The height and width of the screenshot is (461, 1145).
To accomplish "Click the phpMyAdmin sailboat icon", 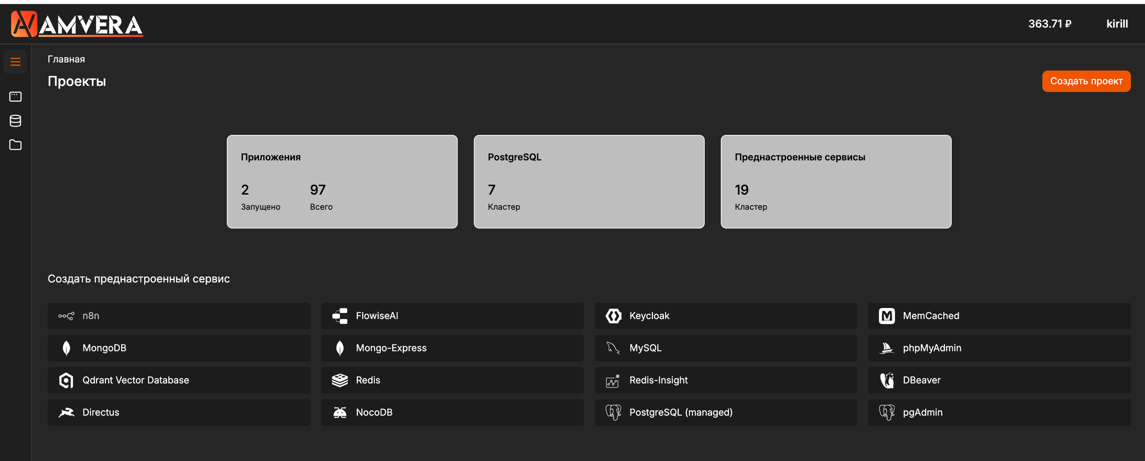I will 887,348.
